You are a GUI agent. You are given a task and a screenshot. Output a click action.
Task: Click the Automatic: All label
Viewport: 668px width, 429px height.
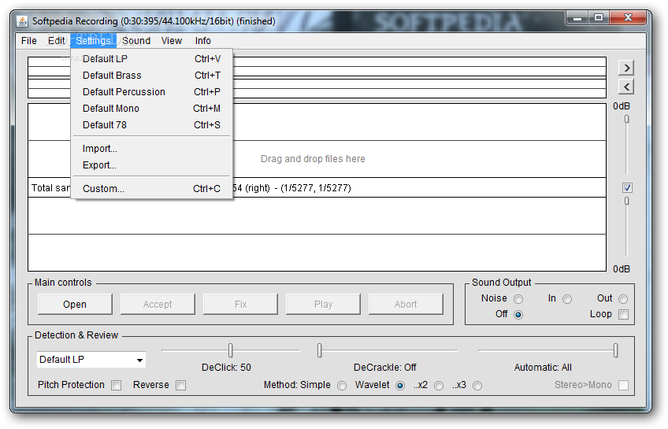click(543, 368)
